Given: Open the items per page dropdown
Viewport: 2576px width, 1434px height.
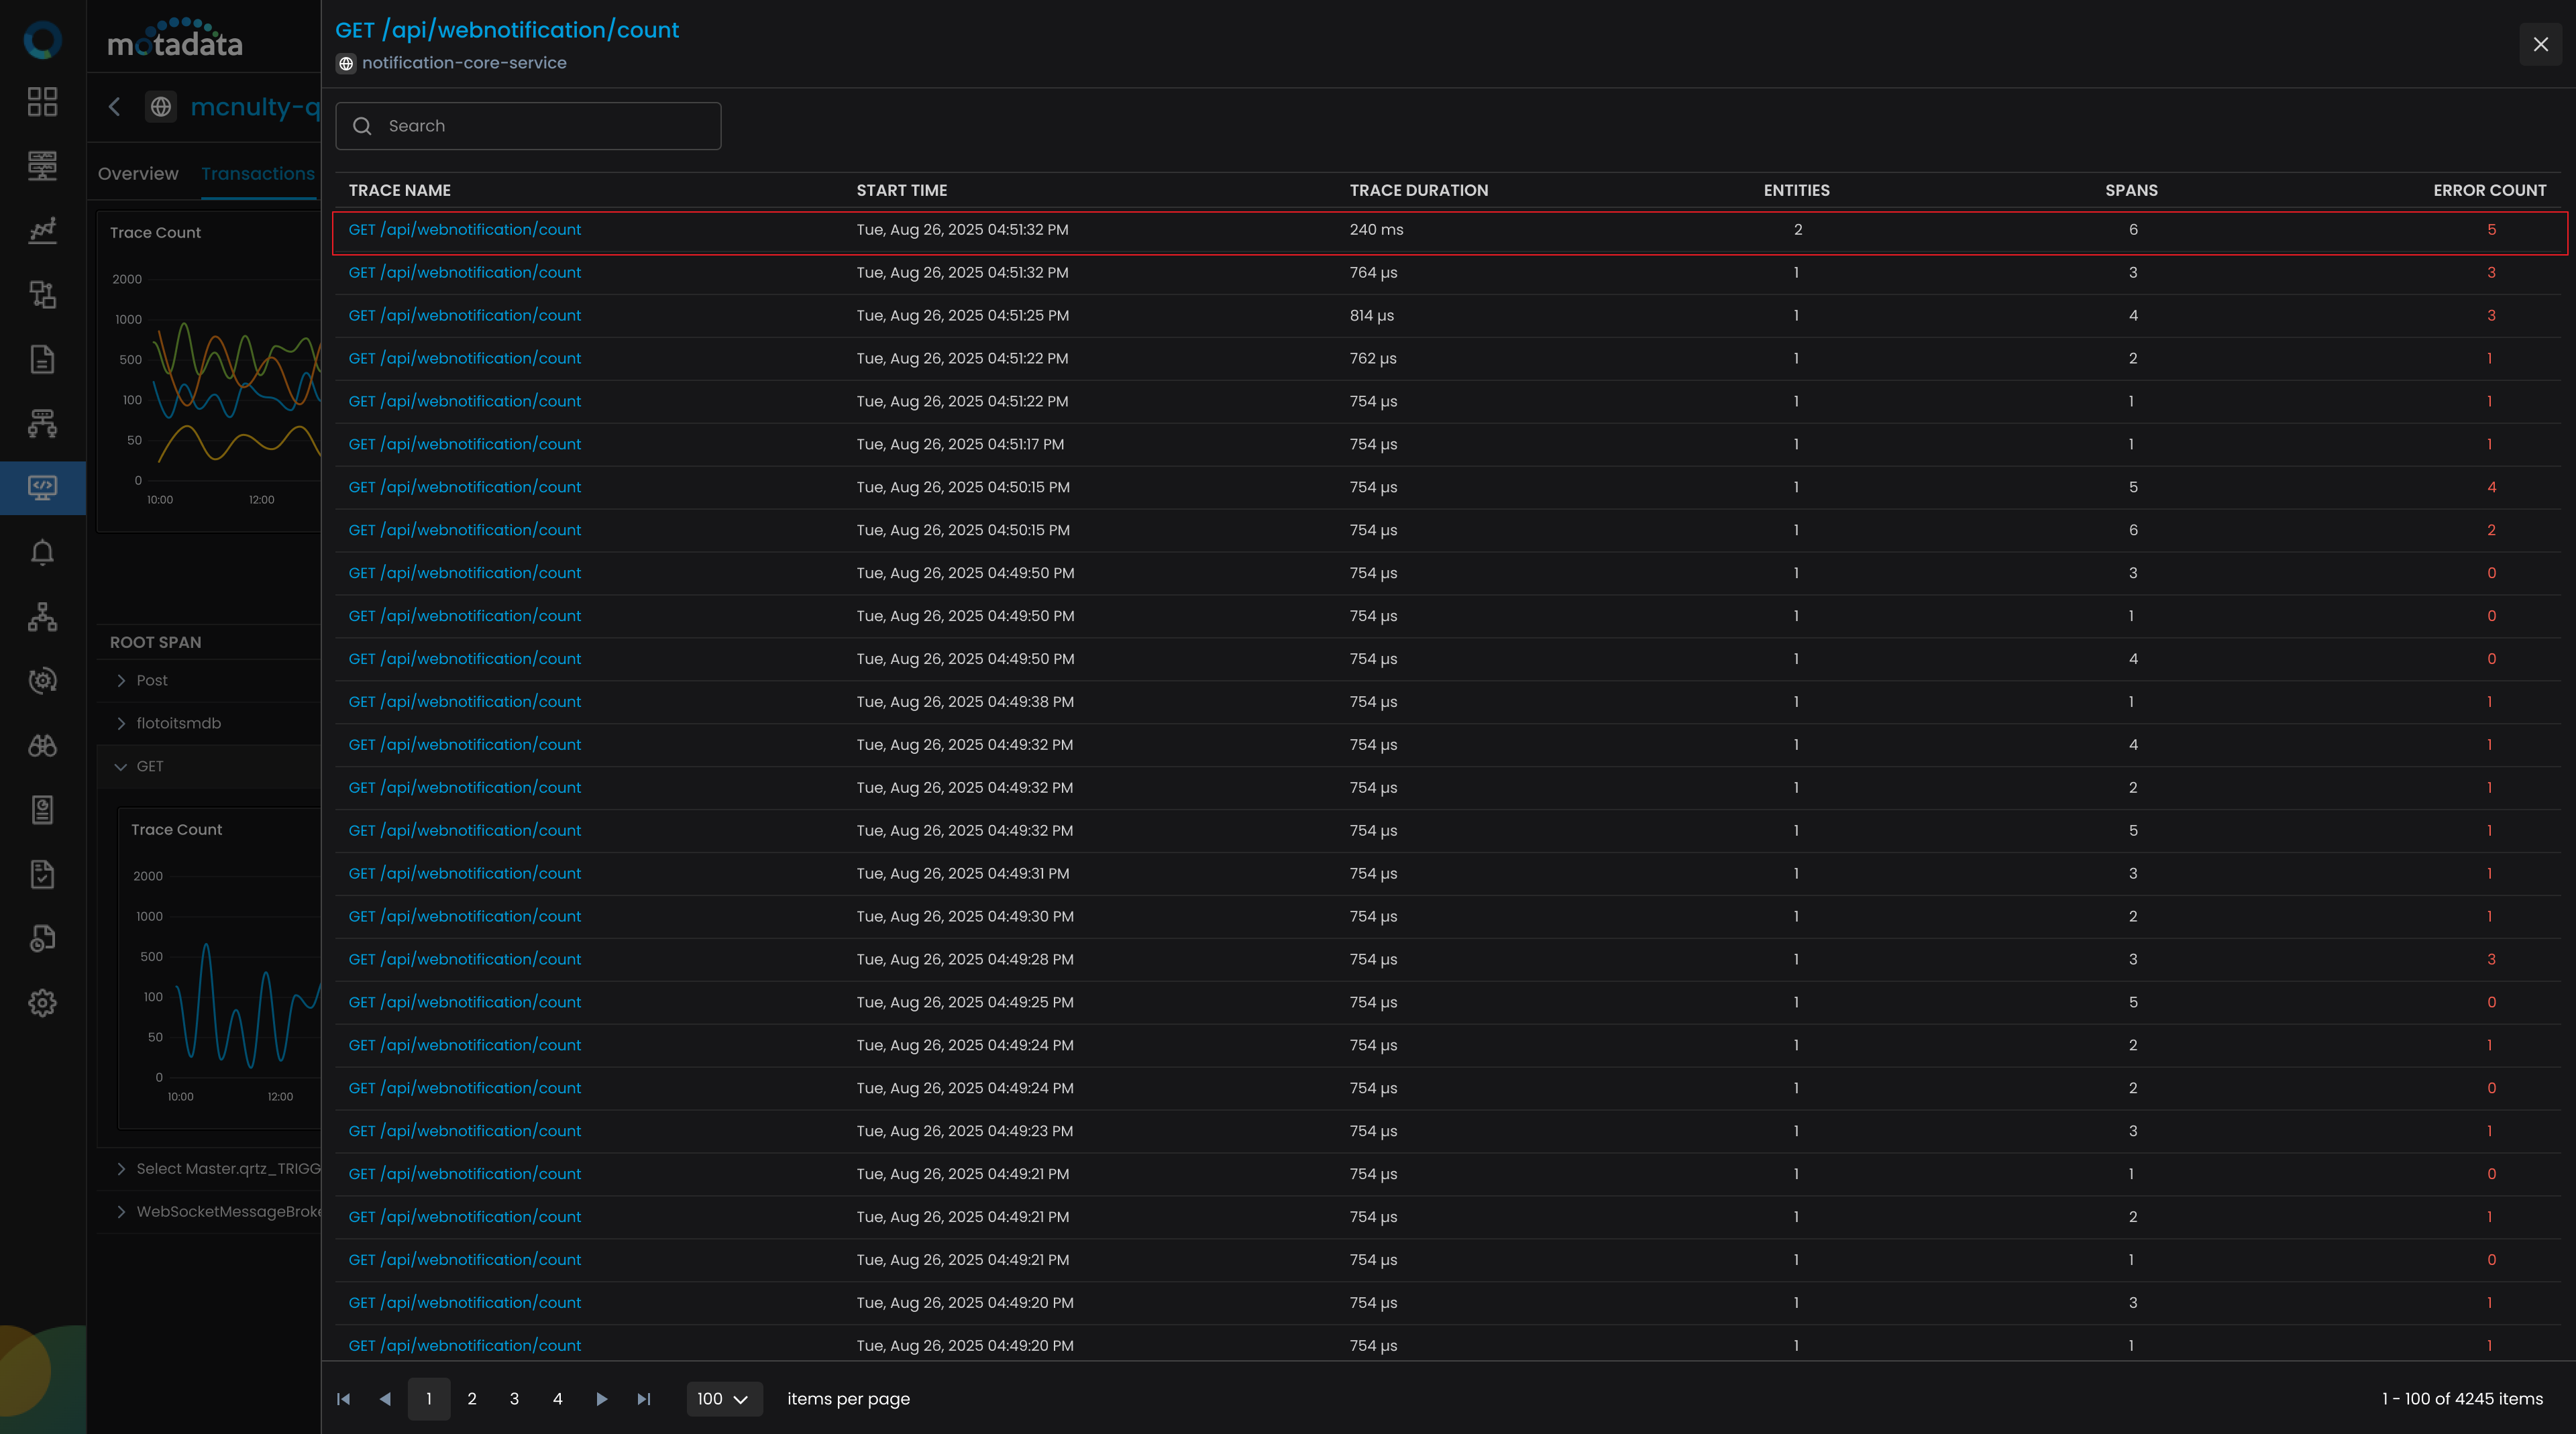Looking at the screenshot, I should [723, 1398].
